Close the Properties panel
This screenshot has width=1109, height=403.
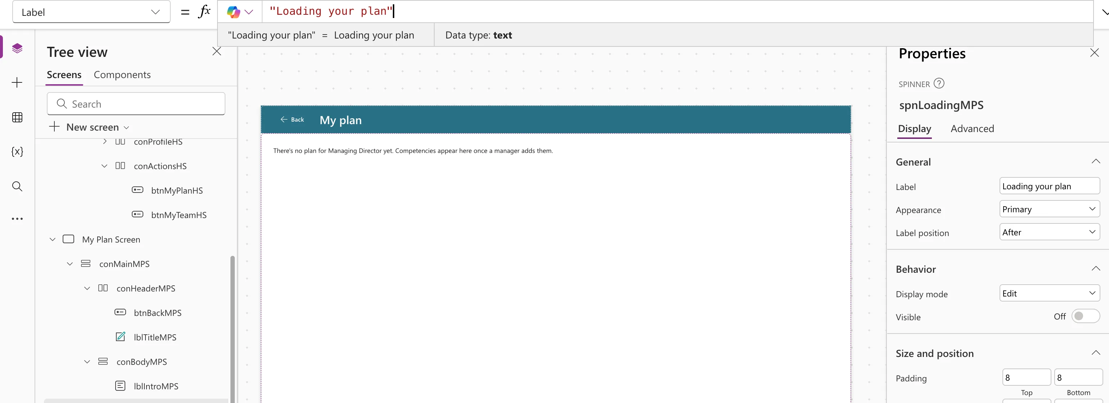1094,53
